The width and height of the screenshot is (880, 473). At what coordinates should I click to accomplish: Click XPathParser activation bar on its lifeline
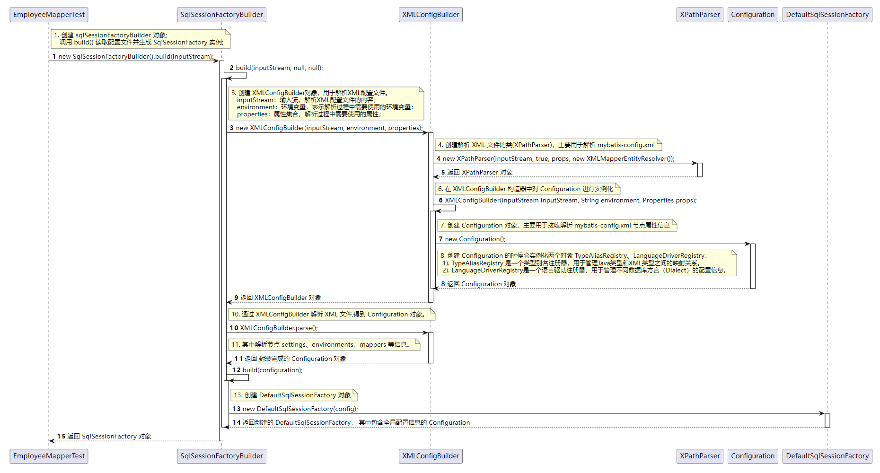point(700,170)
